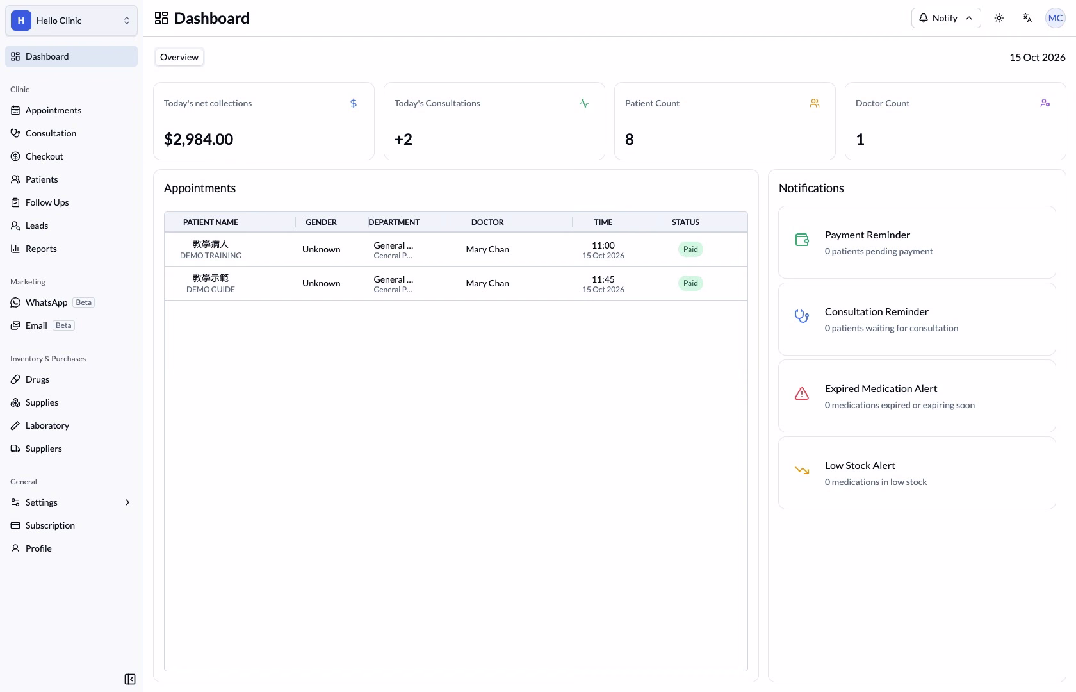Viewport: 1076px width, 692px height.
Task: Open the MC user avatar menu
Action: click(1056, 18)
